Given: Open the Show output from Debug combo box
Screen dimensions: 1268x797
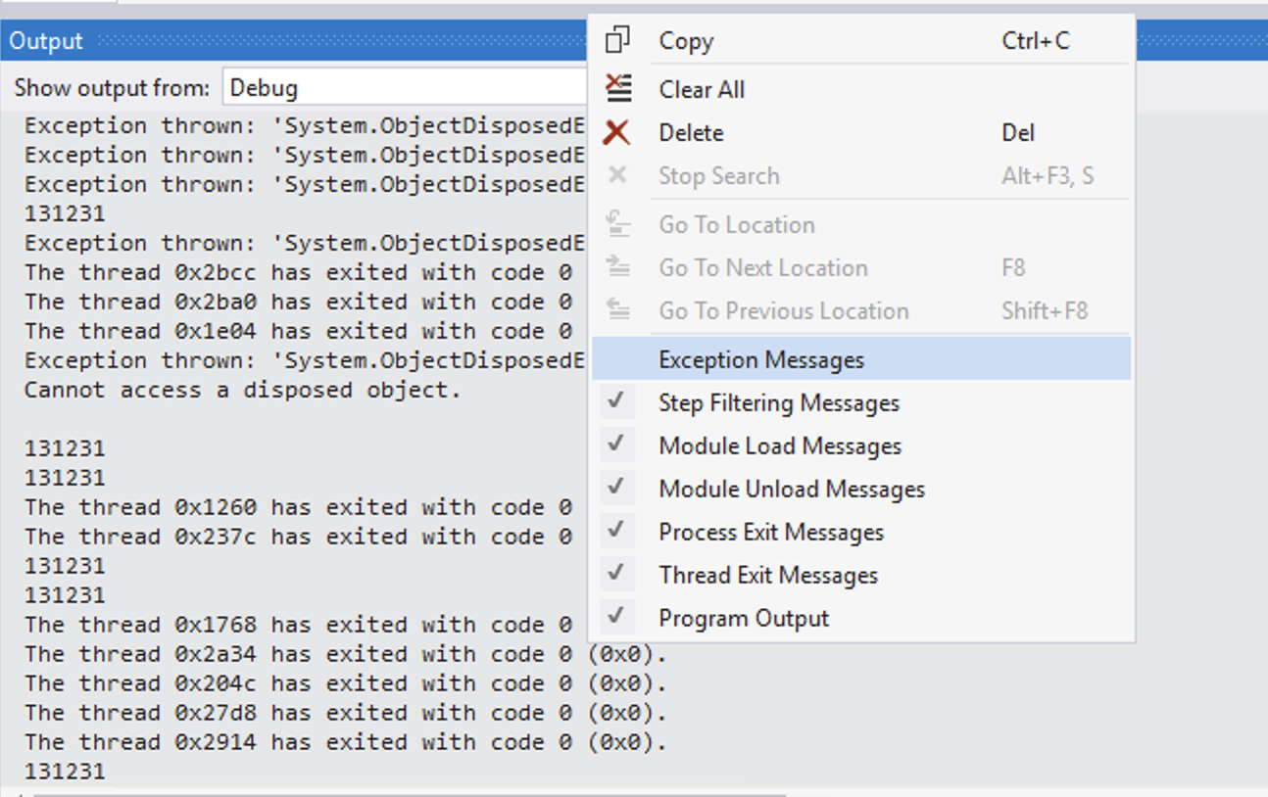Looking at the screenshot, I should tap(405, 88).
